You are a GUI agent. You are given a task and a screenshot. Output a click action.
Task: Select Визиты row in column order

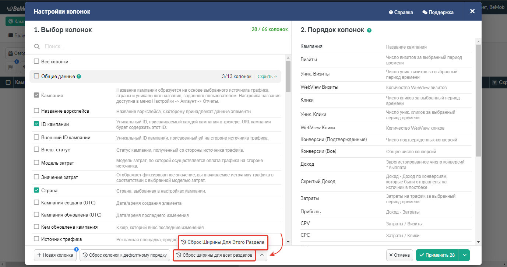pos(386,60)
